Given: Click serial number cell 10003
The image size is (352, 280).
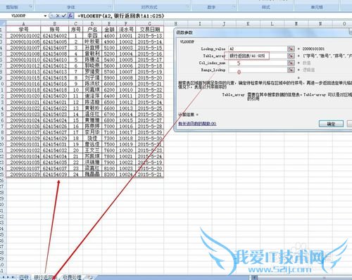Looking at the screenshot, I should (126, 48).
